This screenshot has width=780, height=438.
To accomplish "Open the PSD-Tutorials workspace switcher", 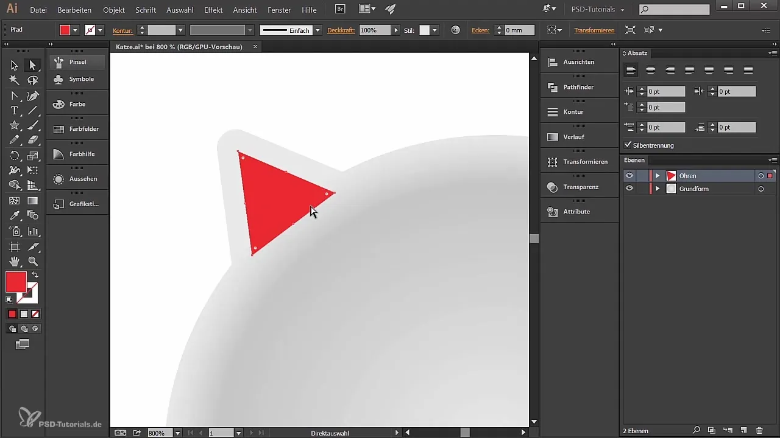I will (x=598, y=10).
